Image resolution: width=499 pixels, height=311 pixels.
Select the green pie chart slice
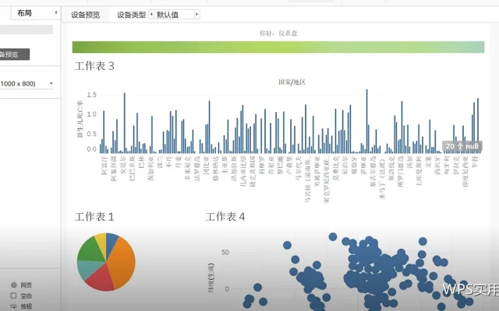90,250
